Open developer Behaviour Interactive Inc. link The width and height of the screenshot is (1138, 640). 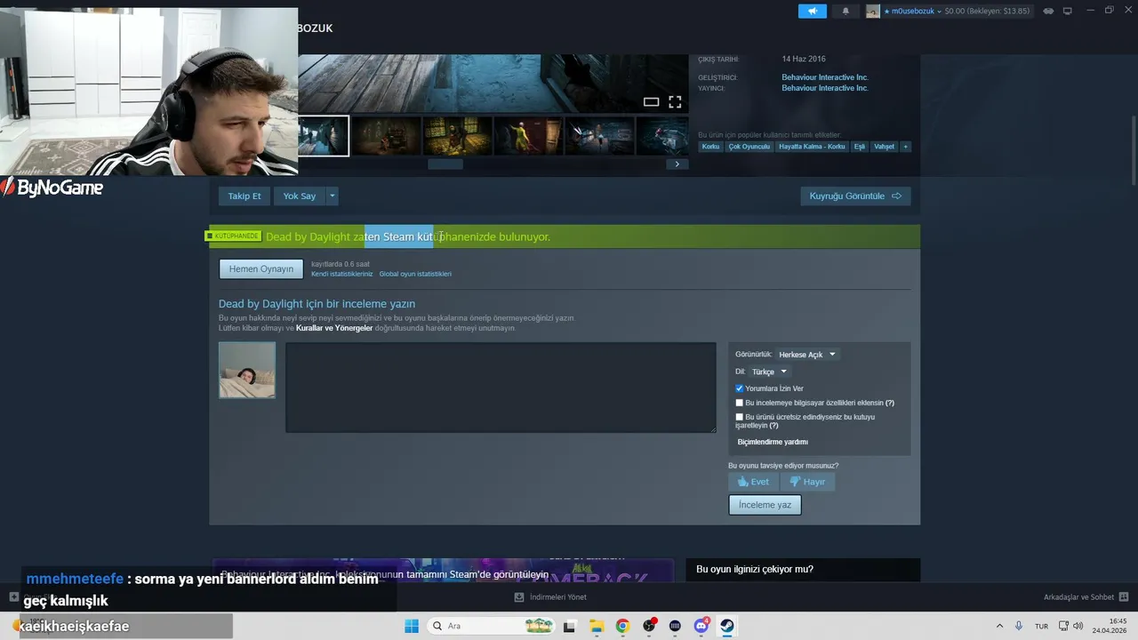825,77
